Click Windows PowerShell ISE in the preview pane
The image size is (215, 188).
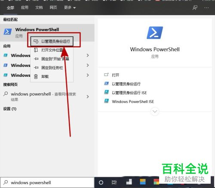[x=133, y=102]
